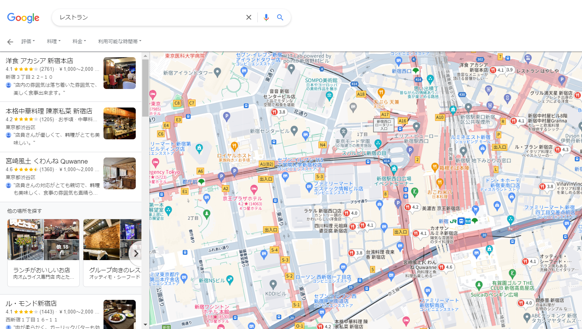Submit search with magnifier icon
582x329 pixels.
(x=280, y=17)
